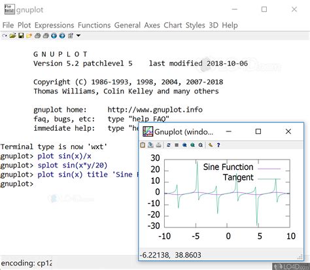Maximize the Gnuplot plot window
Viewport: 310px width, 270px height.
coord(258,131)
